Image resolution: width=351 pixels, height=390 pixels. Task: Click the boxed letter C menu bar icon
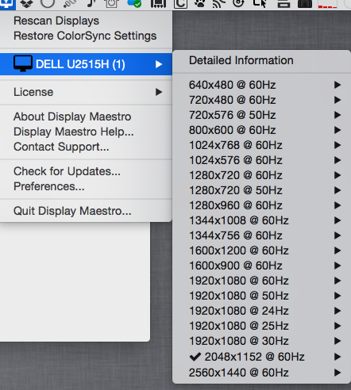(180, 4)
